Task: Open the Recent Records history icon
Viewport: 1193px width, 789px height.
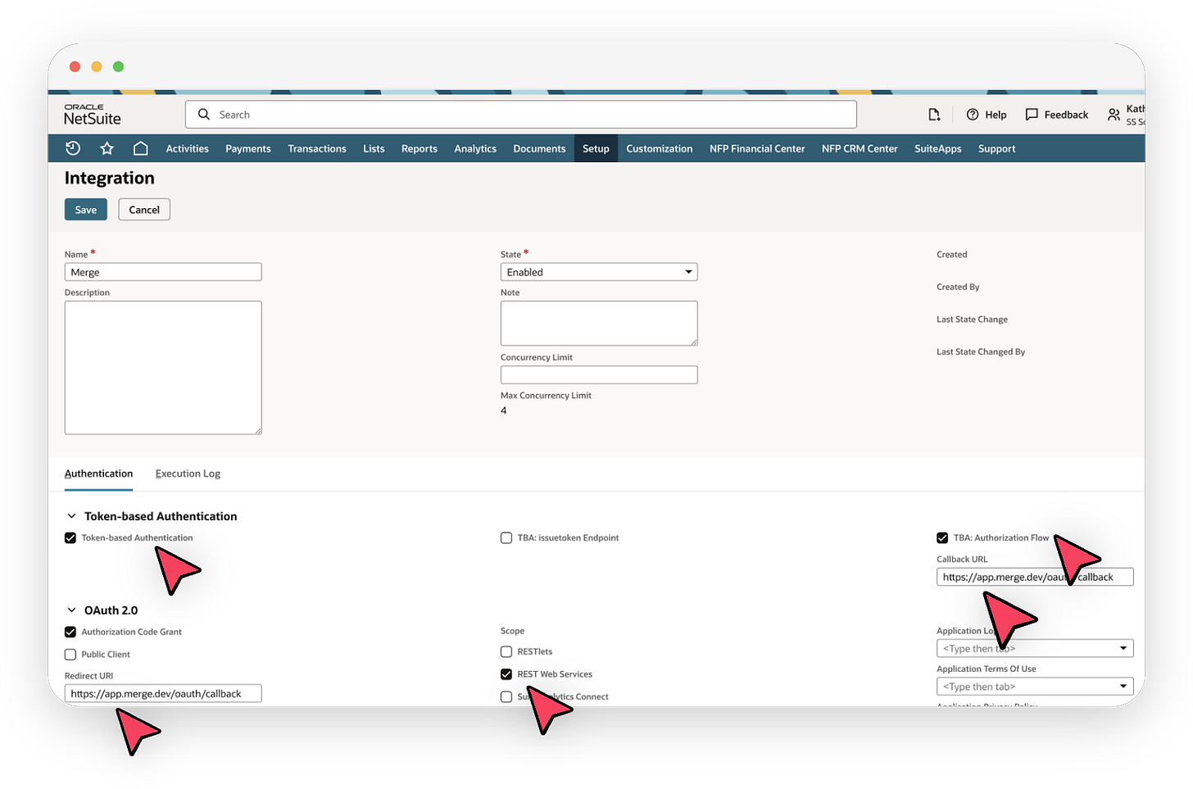Action: (x=73, y=148)
